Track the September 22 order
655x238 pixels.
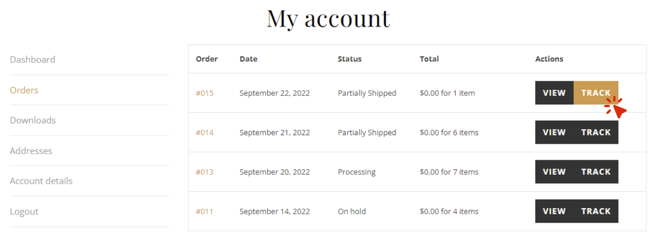coord(596,93)
